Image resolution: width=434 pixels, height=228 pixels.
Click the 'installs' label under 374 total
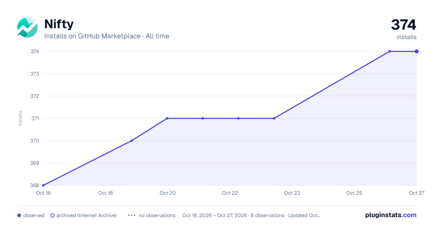(x=407, y=37)
